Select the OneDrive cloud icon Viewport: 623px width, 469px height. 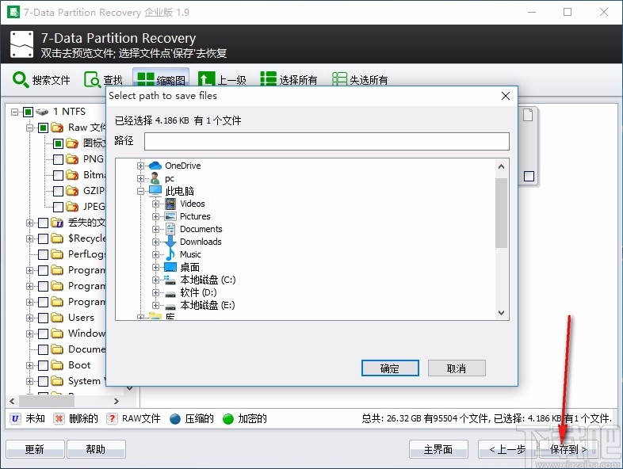tap(155, 166)
